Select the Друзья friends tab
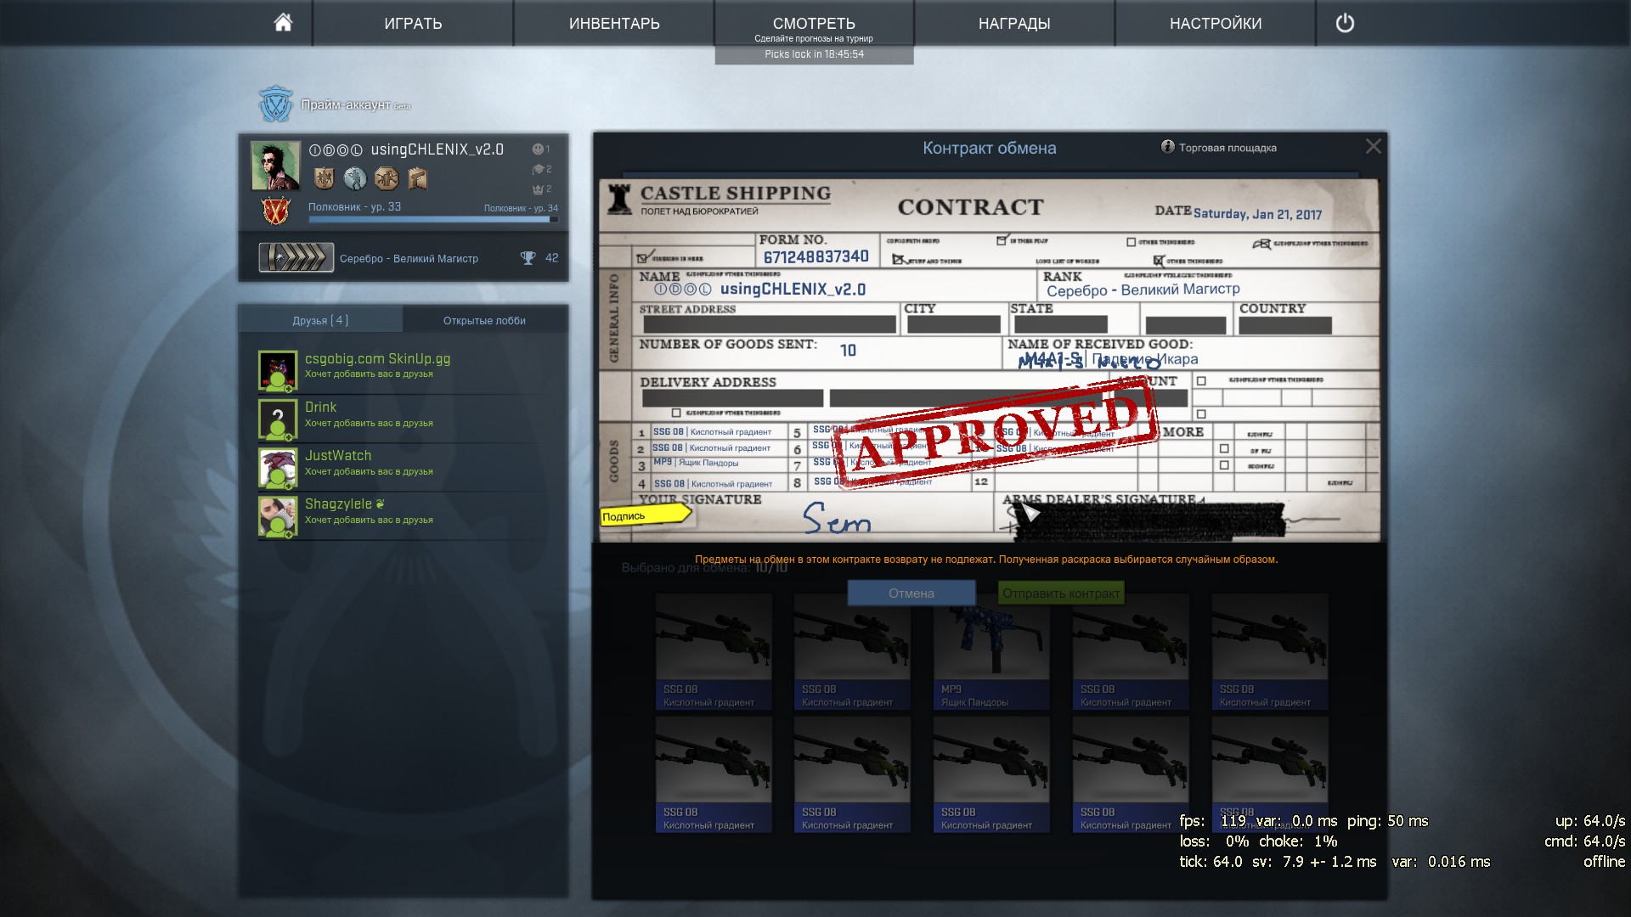Screen dimensions: 1631x917 pyautogui.click(x=320, y=320)
